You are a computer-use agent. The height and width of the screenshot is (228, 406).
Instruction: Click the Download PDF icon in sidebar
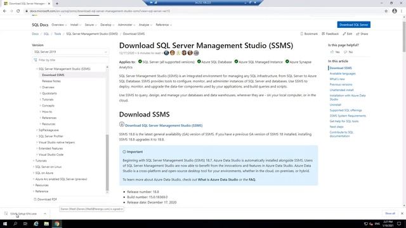(36, 199)
